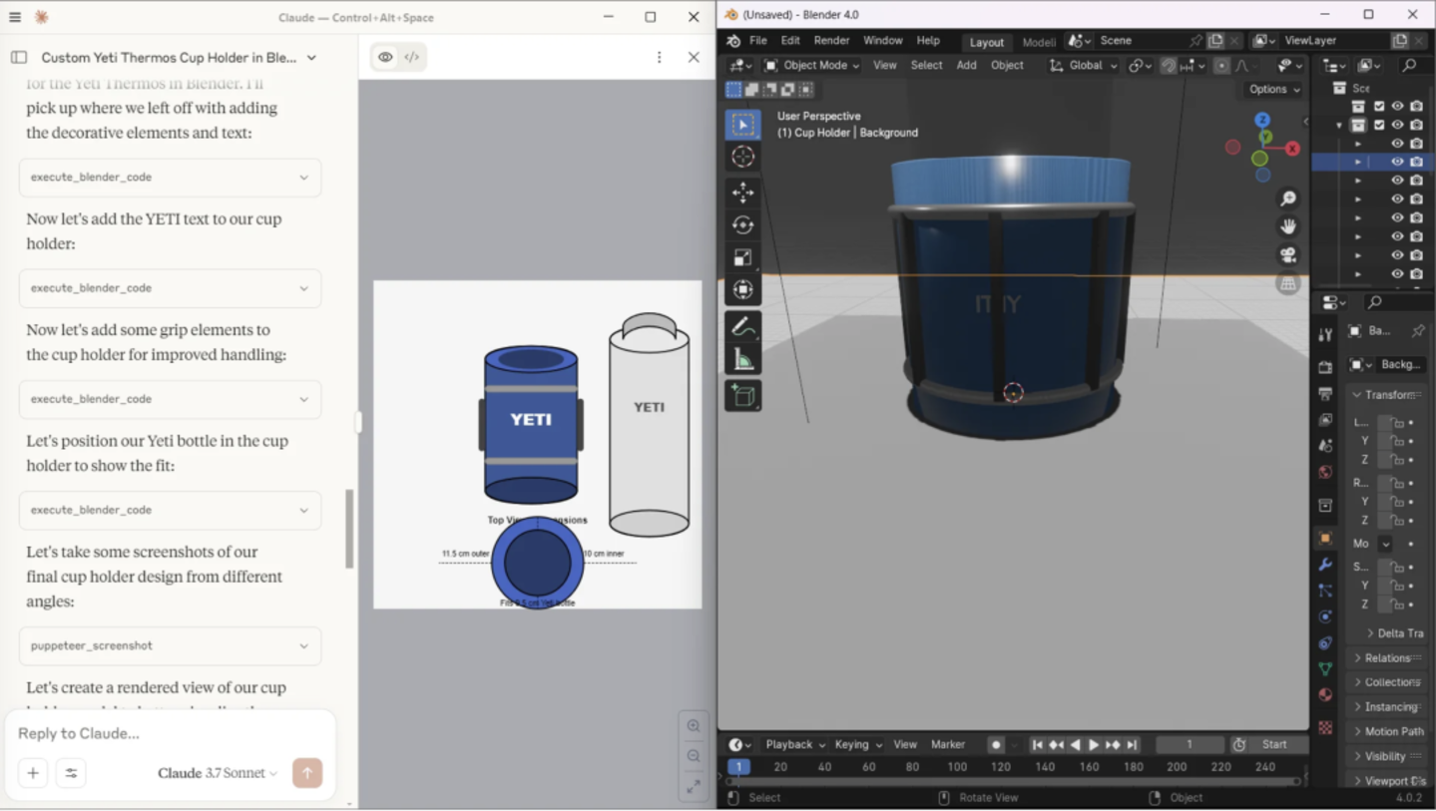Viewport: 1436px width, 811px height.
Task: Send the message with the arrow button
Action: pos(307,773)
